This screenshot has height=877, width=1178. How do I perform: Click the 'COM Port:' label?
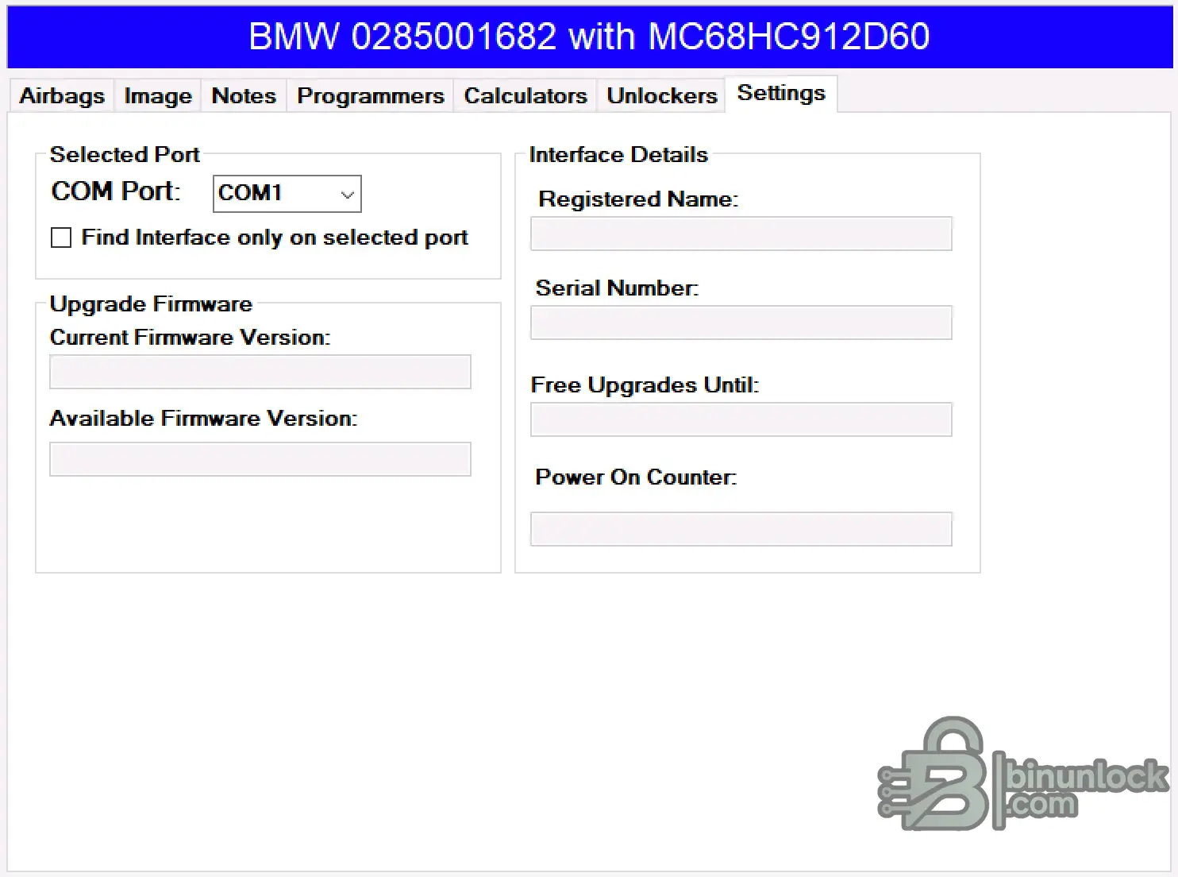coord(116,191)
